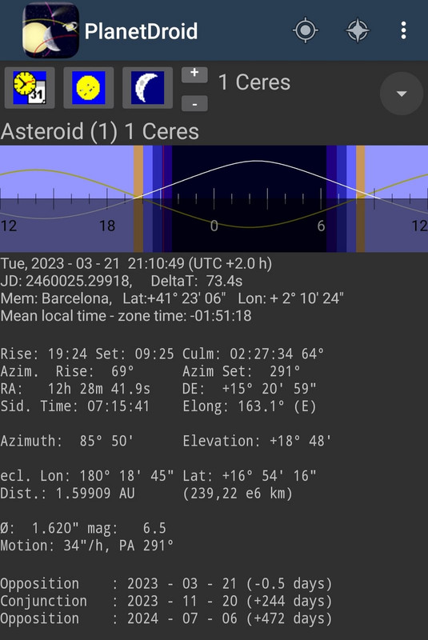Tap the 'Rise: 19:24' value
Viewport: 428px width, 640px height.
pos(44,354)
